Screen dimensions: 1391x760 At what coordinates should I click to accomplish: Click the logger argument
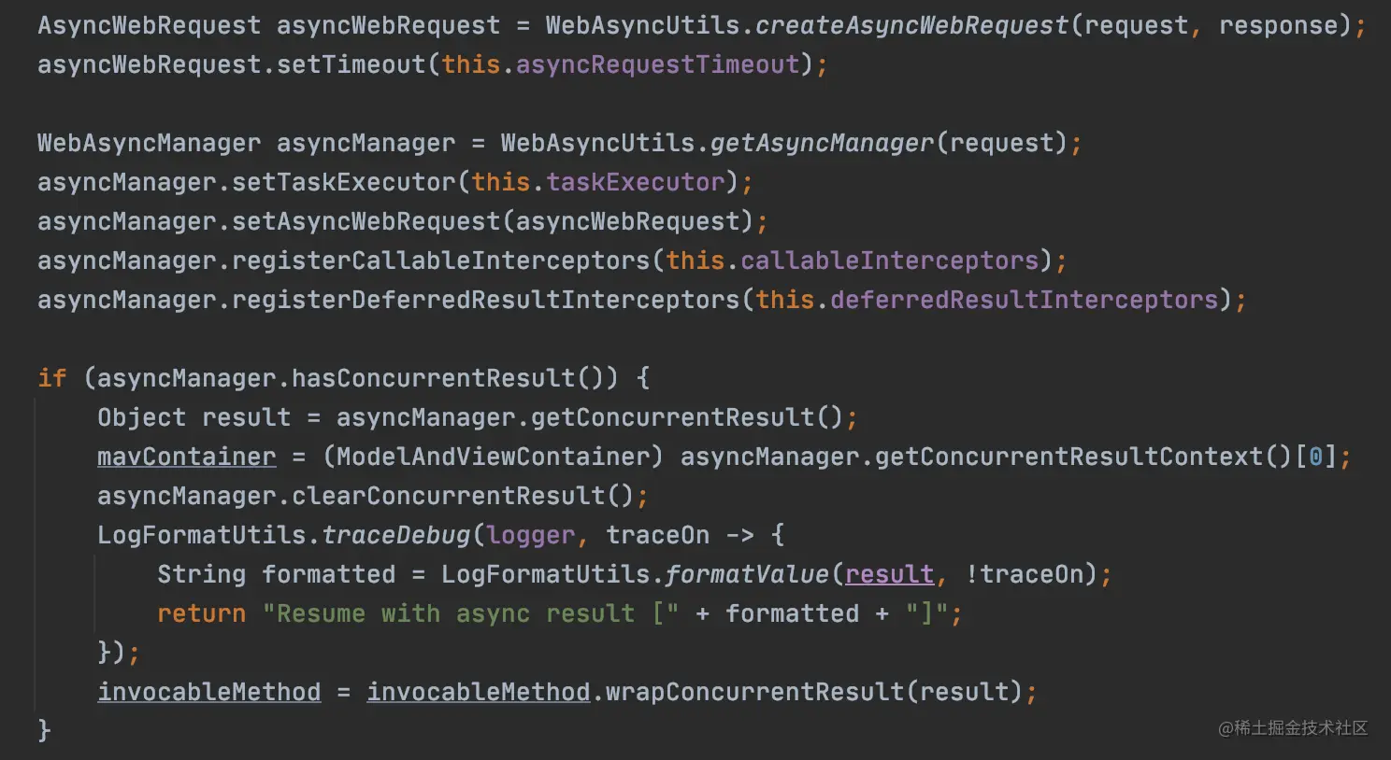coord(530,535)
